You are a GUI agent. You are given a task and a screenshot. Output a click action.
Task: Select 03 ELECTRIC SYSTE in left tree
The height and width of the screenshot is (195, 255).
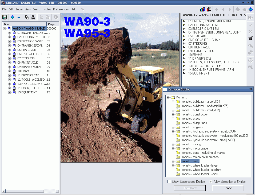click(32, 41)
